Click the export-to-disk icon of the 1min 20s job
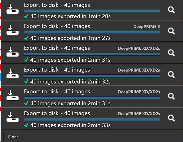Screen dimensions: 183x142 point(13,9)
